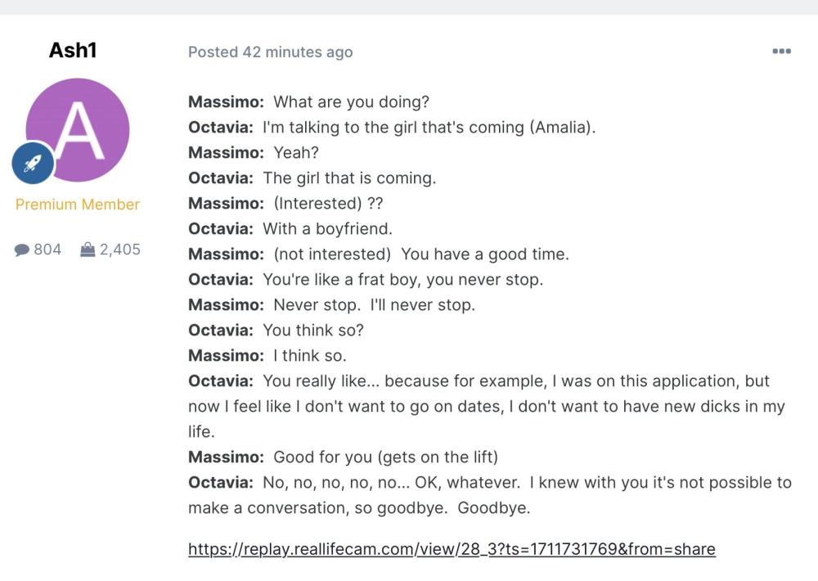This screenshot has height=581, width=818.
Task: Open the post options three-dot menu
Action: (781, 52)
